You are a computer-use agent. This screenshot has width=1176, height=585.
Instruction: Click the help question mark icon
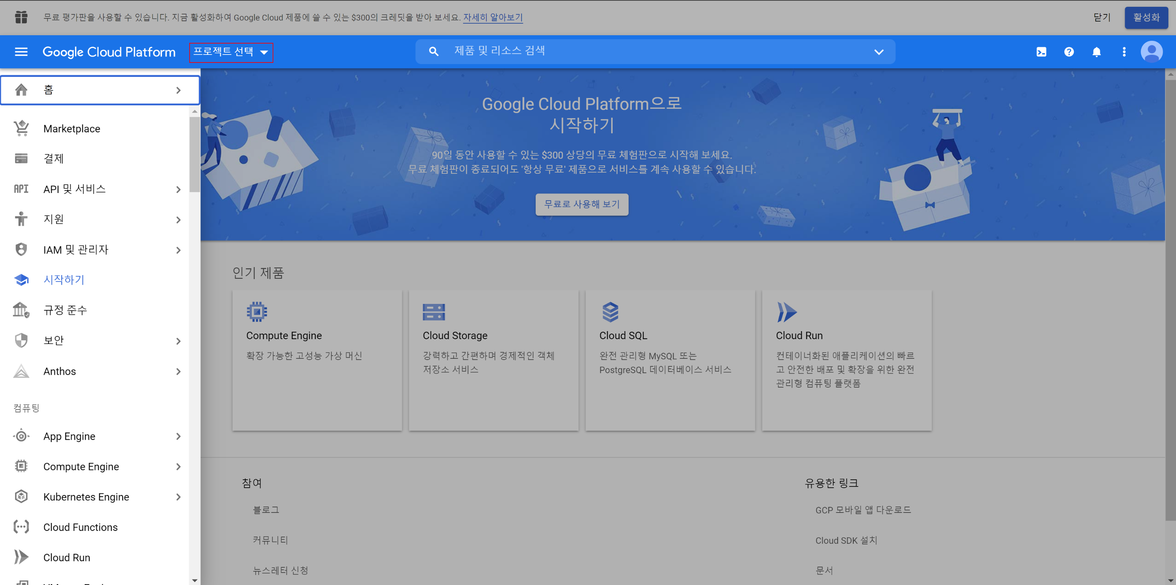tap(1069, 52)
